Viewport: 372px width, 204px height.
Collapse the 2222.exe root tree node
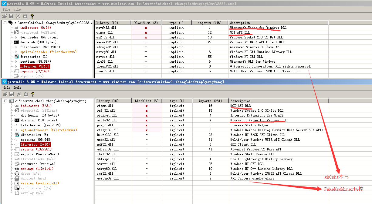click(x=5, y=23)
